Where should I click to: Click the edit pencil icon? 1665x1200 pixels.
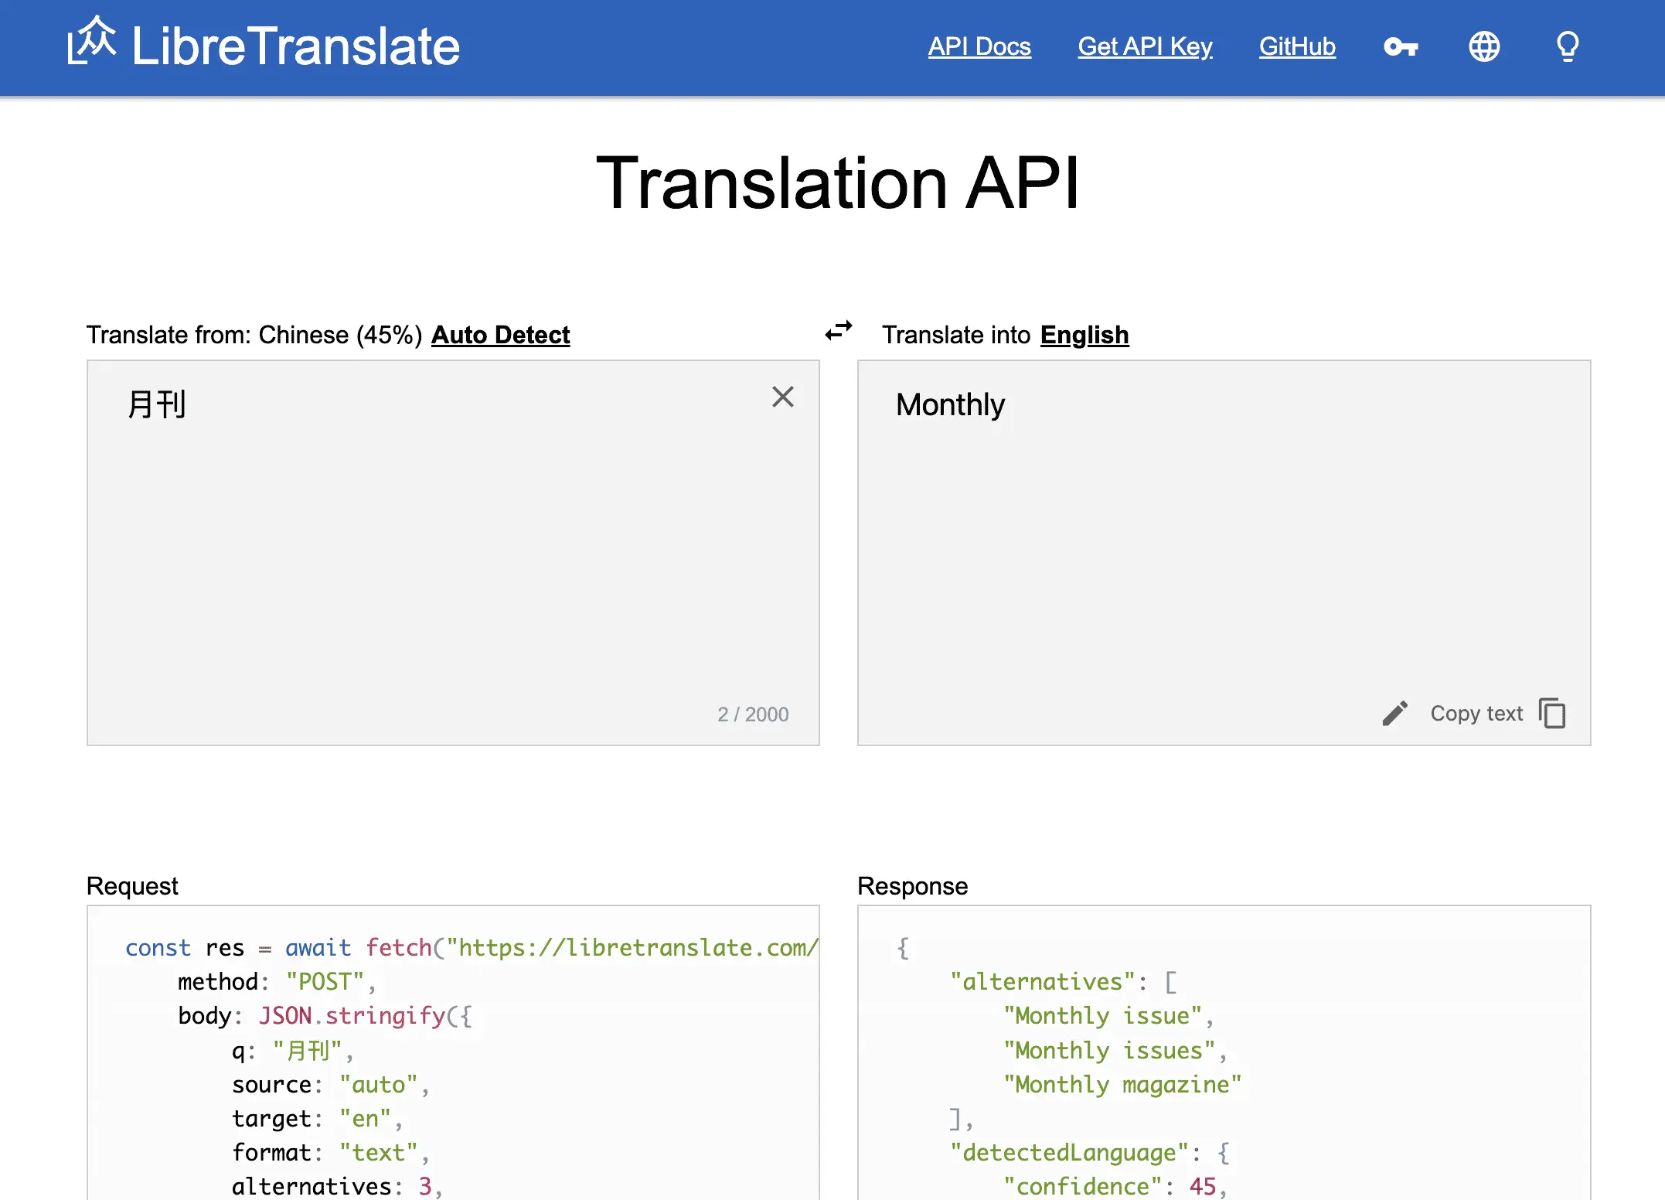click(x=1394, y=713)
